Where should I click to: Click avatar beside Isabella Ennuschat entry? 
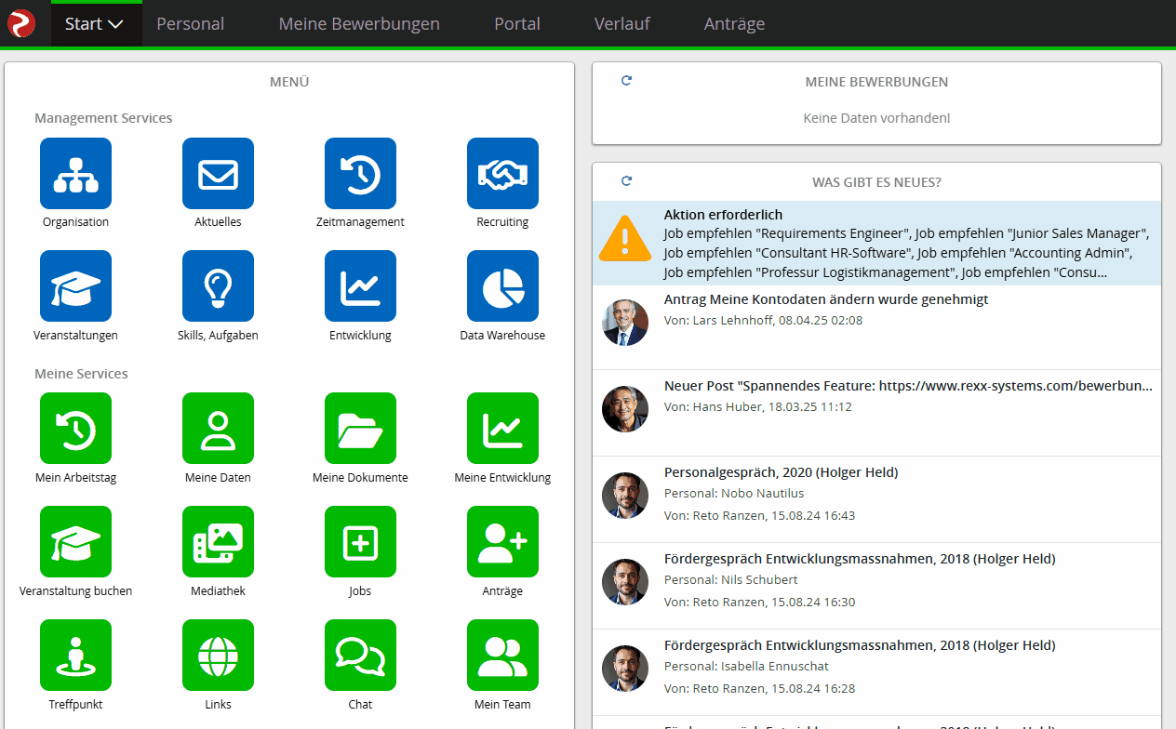625,669
